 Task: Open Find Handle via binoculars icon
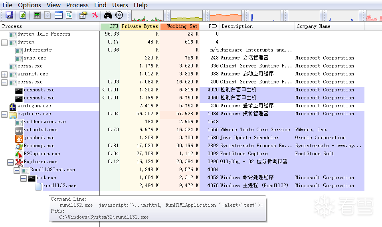pyautogui.click(x=108, y=15)
